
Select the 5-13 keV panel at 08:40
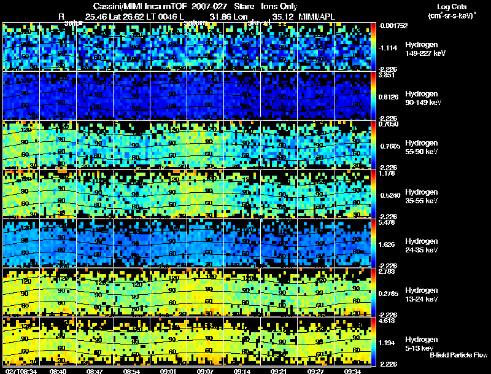(x=58, y=341)
